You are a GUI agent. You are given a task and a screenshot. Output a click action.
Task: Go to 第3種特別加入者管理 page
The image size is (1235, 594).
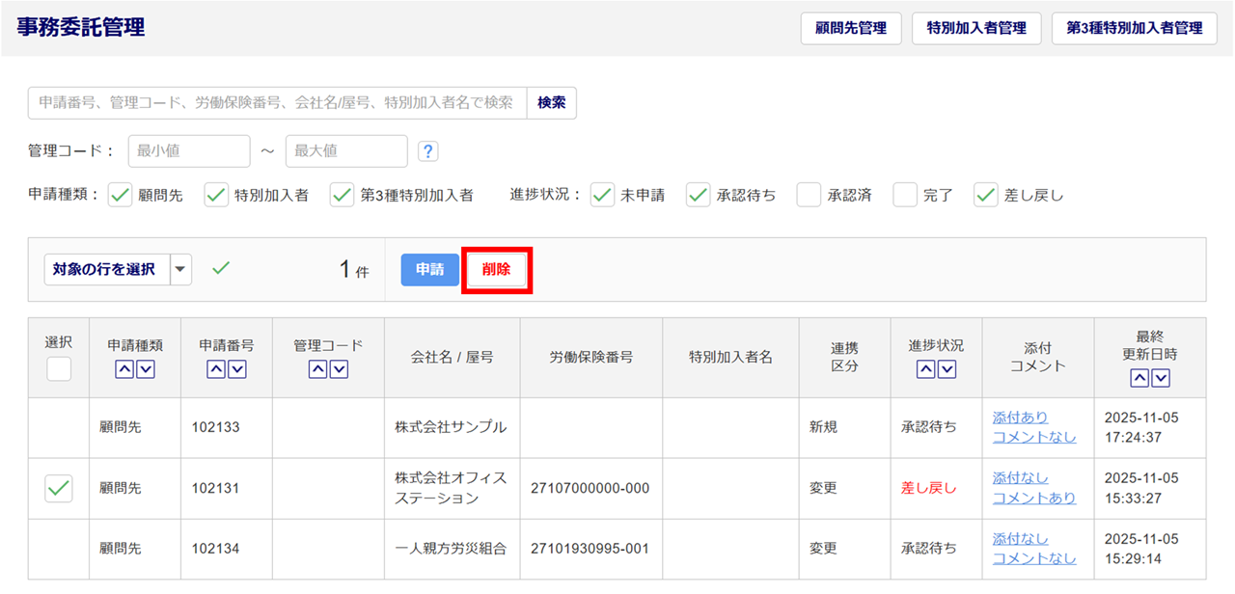coord(1134,28)
